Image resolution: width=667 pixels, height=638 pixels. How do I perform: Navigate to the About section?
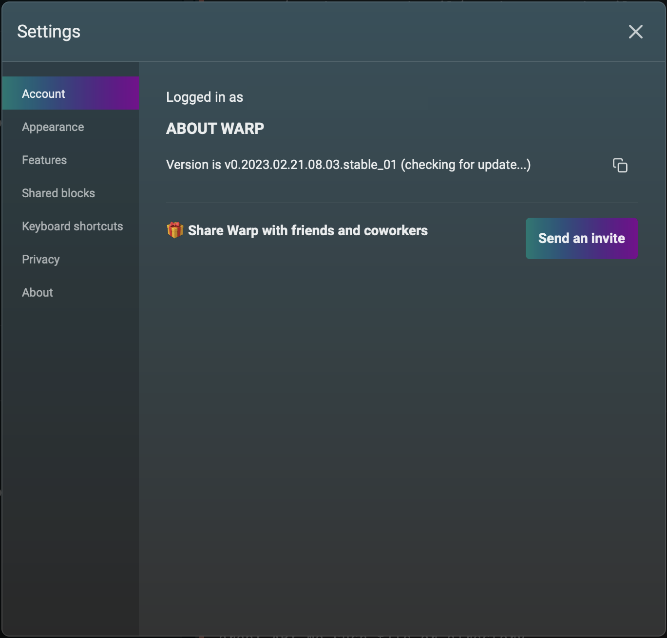pos(38,293)
